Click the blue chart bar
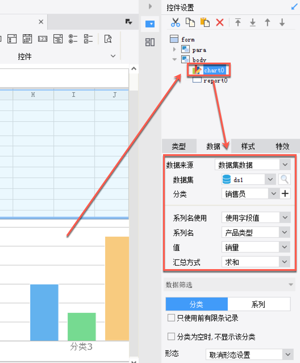 (x=44, y=312)
